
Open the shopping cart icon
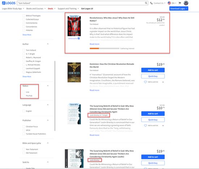(180, 3)
